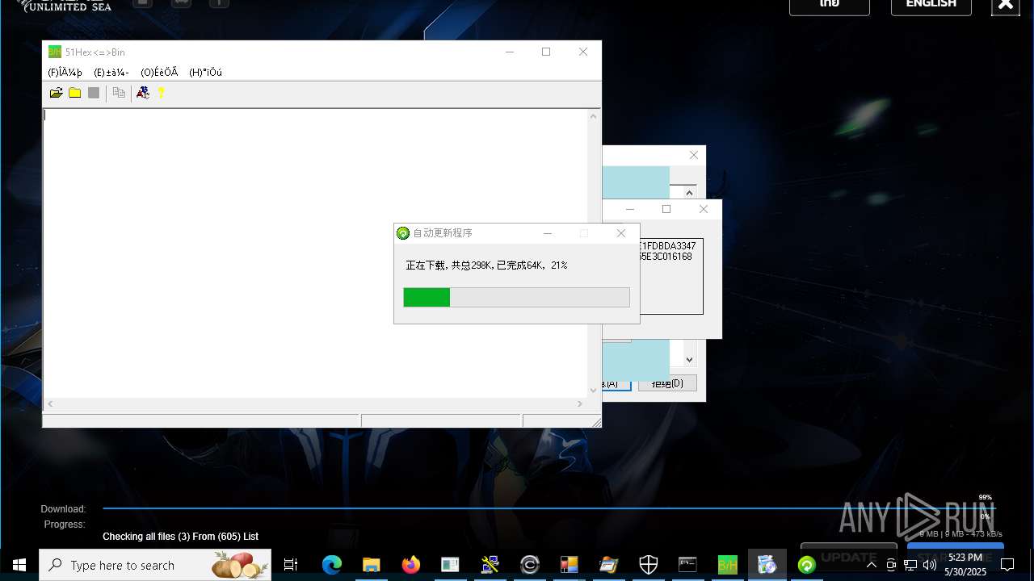Click the Open file icon in 51Hex toolbar
Screen dimensions: 1034x581
[x=56, y=93]
